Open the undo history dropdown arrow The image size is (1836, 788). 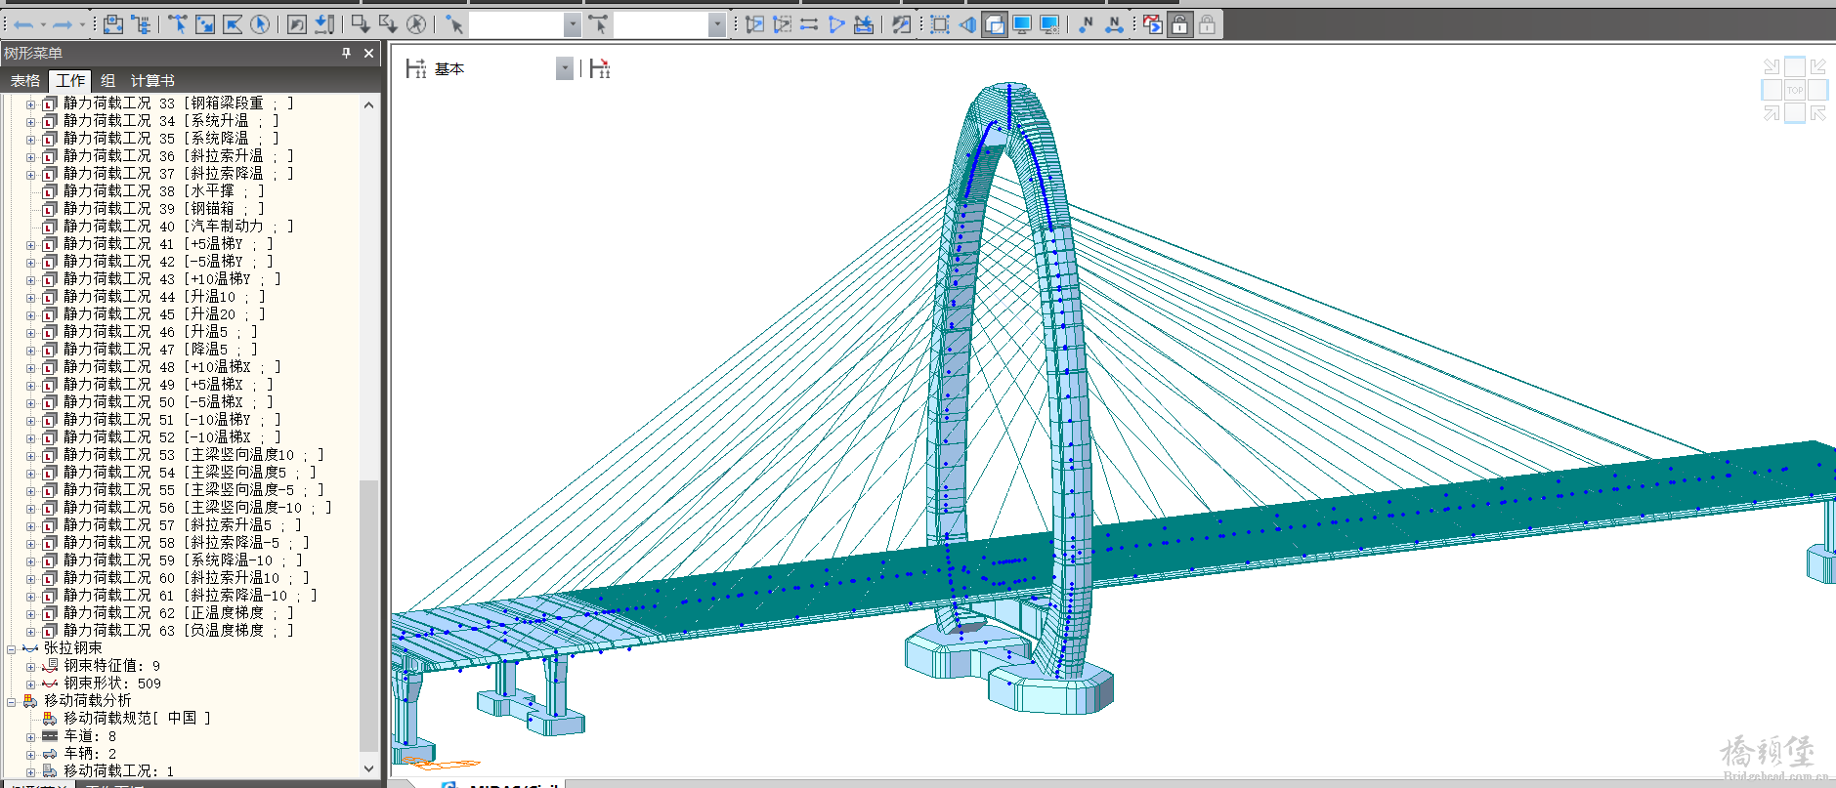point(43,24)
